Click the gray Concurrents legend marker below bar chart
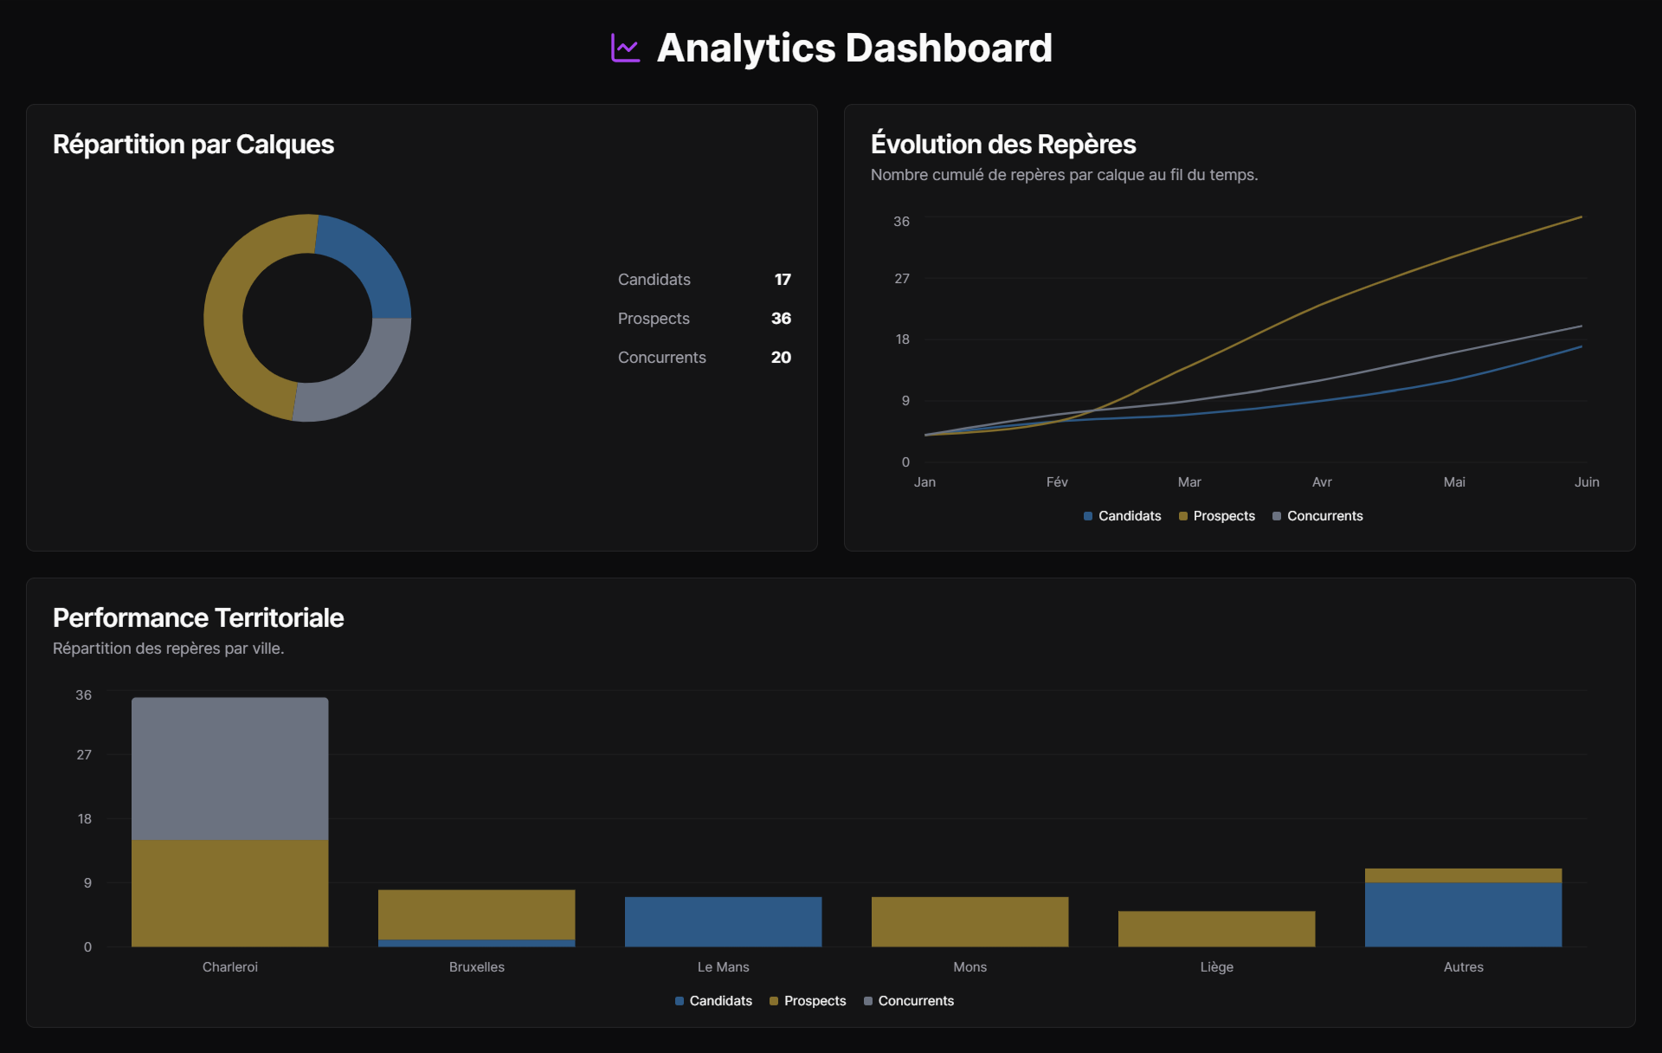Image resolution: width=1662 pixels, height=1053 pixels. point(867,1001)
